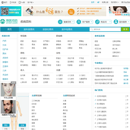
Task: Switch body view to 背面
Action: point(22,129)
